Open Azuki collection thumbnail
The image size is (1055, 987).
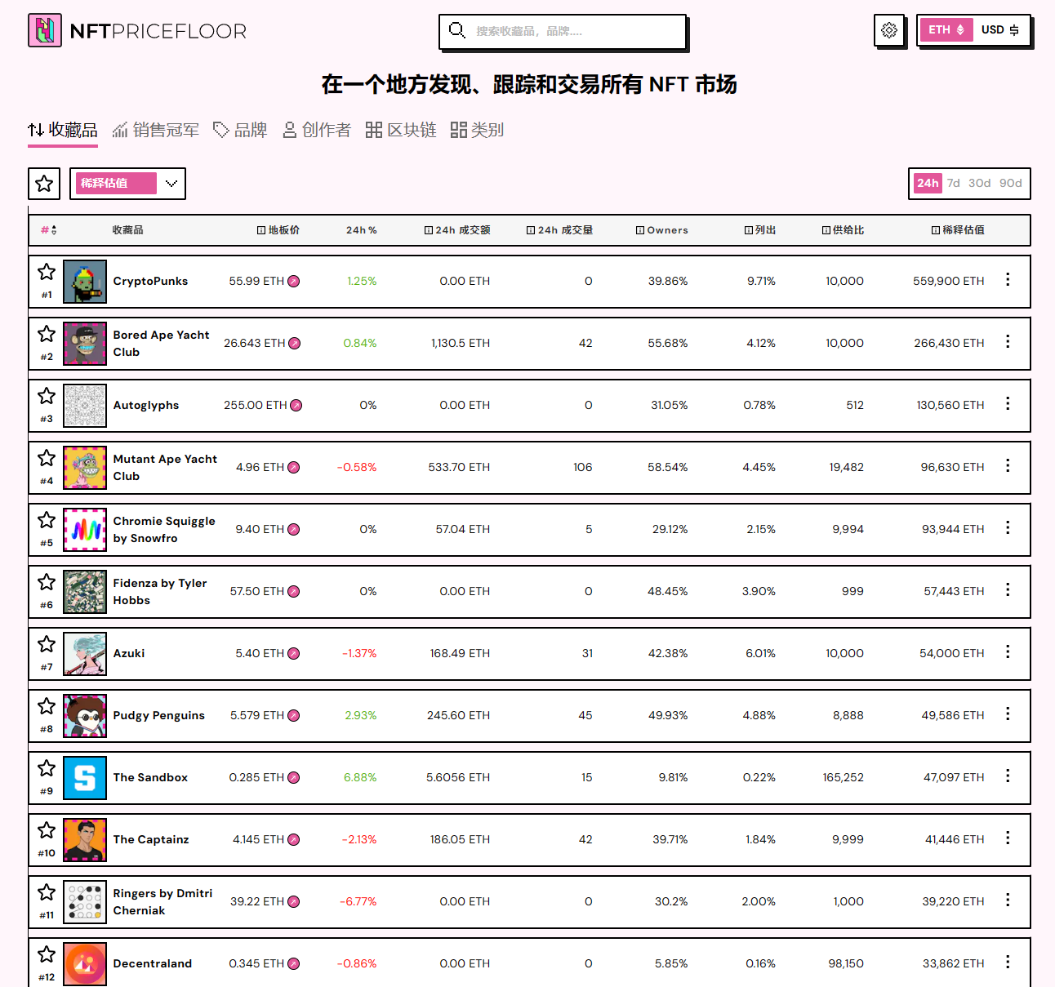coord(85,654)
